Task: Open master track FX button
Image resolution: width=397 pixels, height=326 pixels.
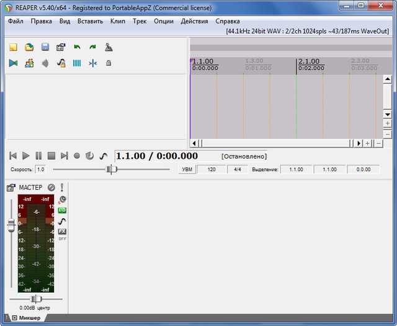Action: pyautogui.click(x=62, y=231)
